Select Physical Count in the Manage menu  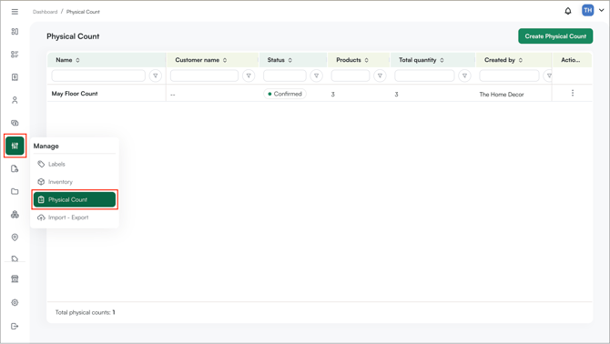click(x=75, y=199)
